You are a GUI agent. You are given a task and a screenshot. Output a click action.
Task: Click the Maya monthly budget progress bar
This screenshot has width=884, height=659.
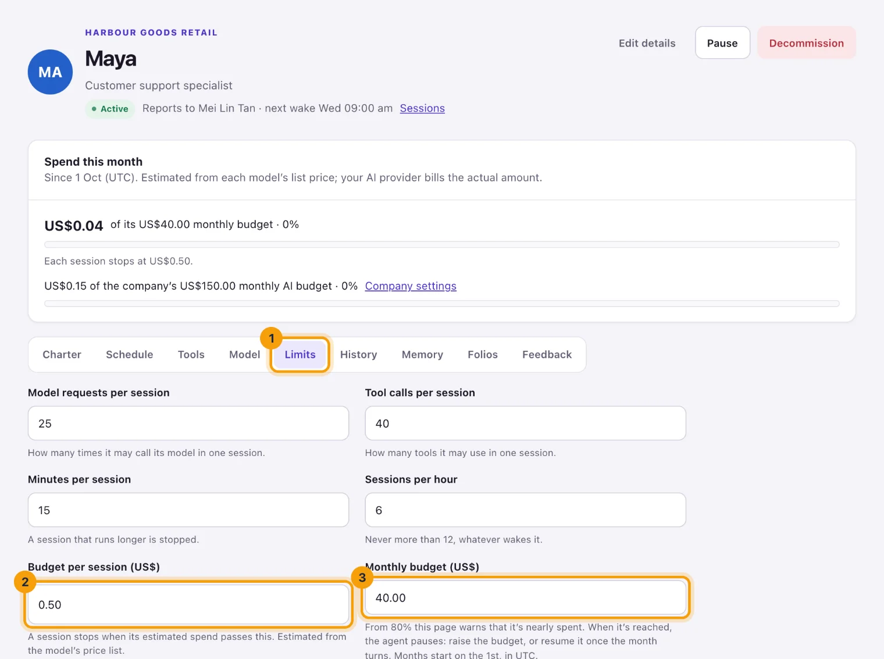(x=442, y=245)
